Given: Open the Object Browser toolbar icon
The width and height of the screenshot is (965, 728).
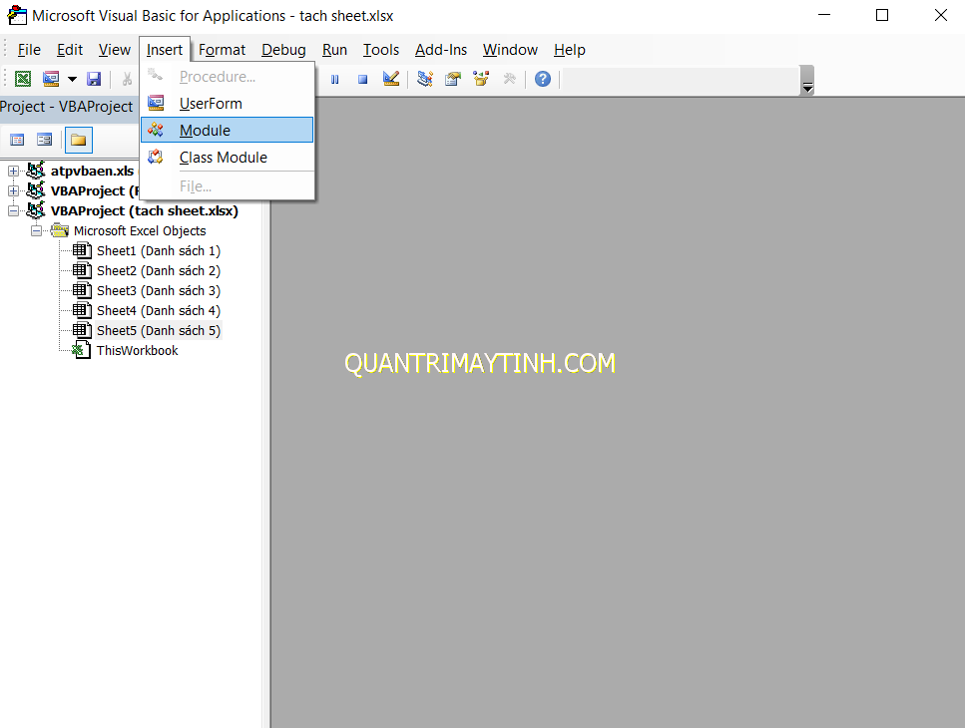Looking at the screenshot, I should [481, 79].
